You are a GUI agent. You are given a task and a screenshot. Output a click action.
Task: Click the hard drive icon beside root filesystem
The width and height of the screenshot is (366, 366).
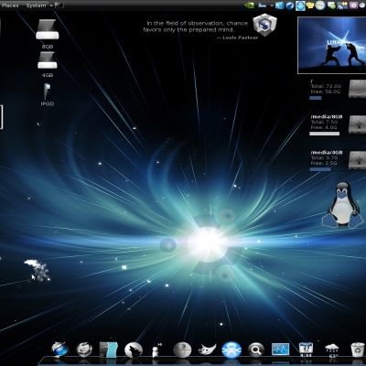pos(357,89)
